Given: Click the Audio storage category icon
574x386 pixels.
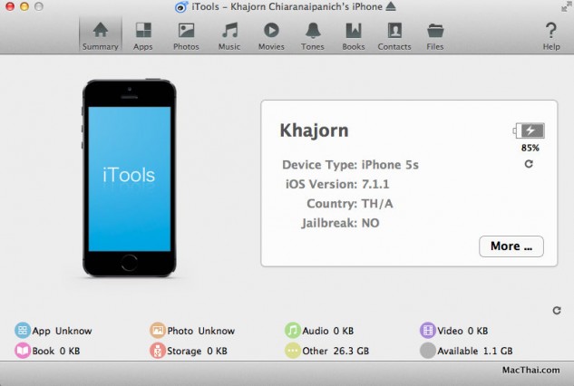Looking at the screenshot, I should 293,331.
